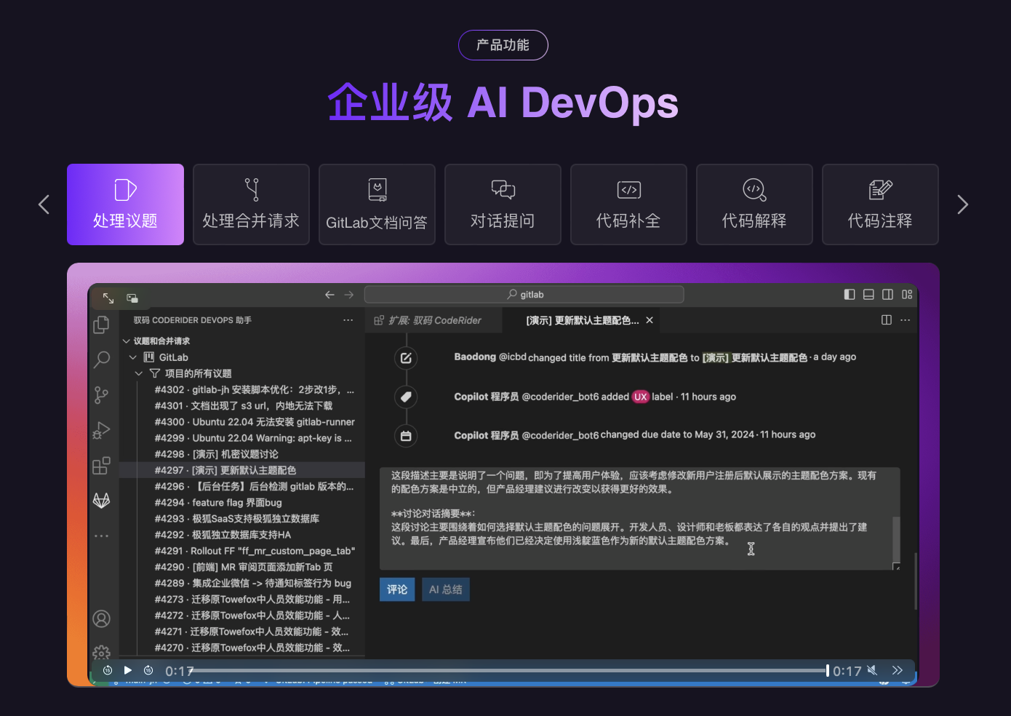Image resolution: width=1011 pixels, height=716 pixels.
Task: Select the 处理议题 feature card
Action: [x=125, y=204]
